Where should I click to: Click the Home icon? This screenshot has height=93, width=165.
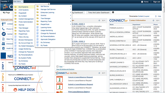(x=142, y=2)
